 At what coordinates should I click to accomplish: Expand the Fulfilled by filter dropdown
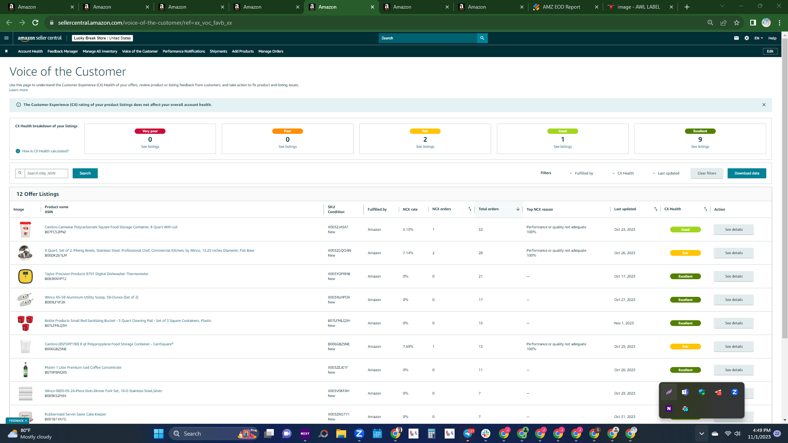point(581,173)
